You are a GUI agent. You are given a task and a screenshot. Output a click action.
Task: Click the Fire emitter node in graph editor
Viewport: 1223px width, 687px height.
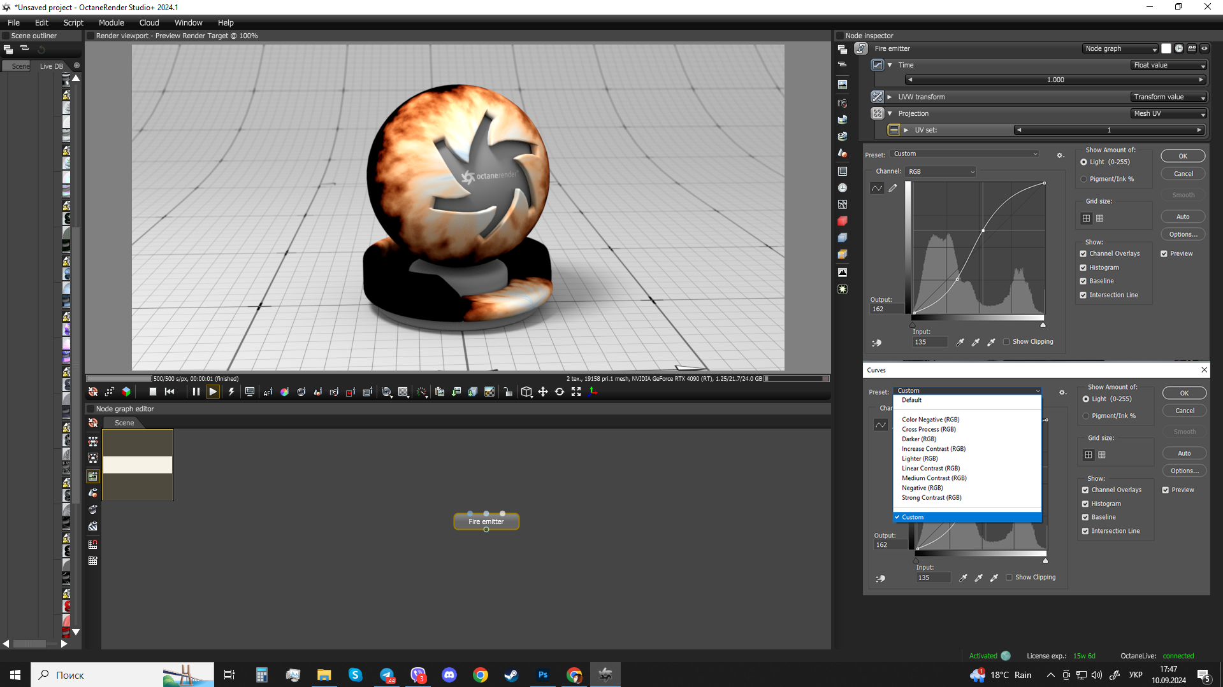(486, 521)
